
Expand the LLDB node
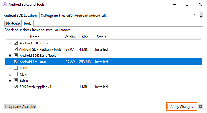[10, 68]
